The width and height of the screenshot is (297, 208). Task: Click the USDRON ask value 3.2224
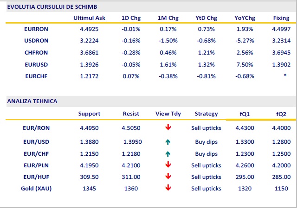click(90, 40)
